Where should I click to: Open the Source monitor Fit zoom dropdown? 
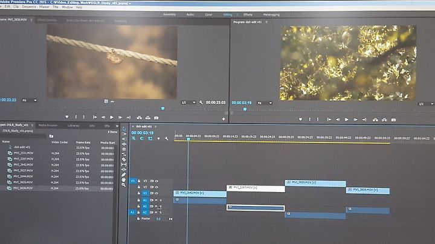[x=30, y=100]
